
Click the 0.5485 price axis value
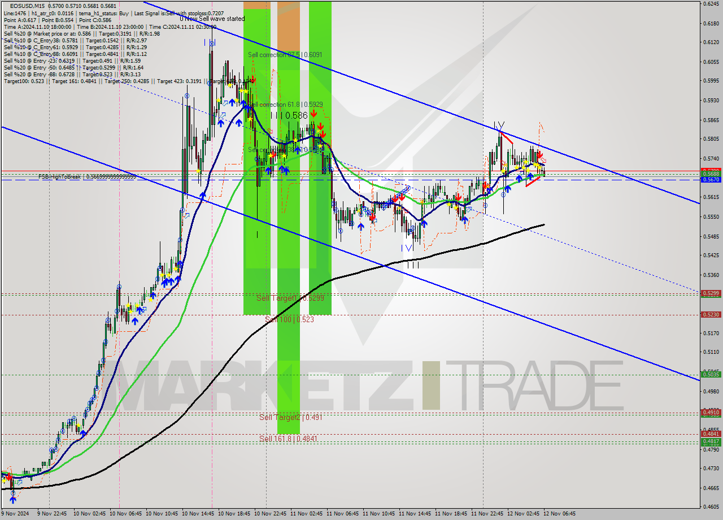pyautogui.click(x=710, y=236)
